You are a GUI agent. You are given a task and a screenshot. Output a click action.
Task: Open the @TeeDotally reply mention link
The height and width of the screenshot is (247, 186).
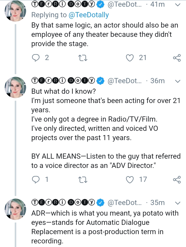coord(88,15)
